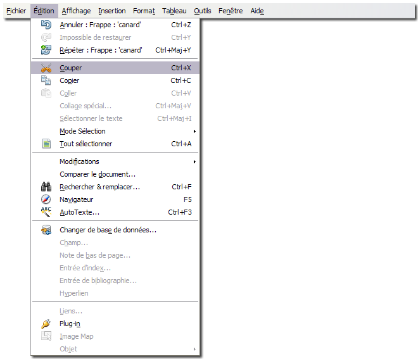418x359 pixels.
Task: Open the Affichage menu
Action: (76, 11)
